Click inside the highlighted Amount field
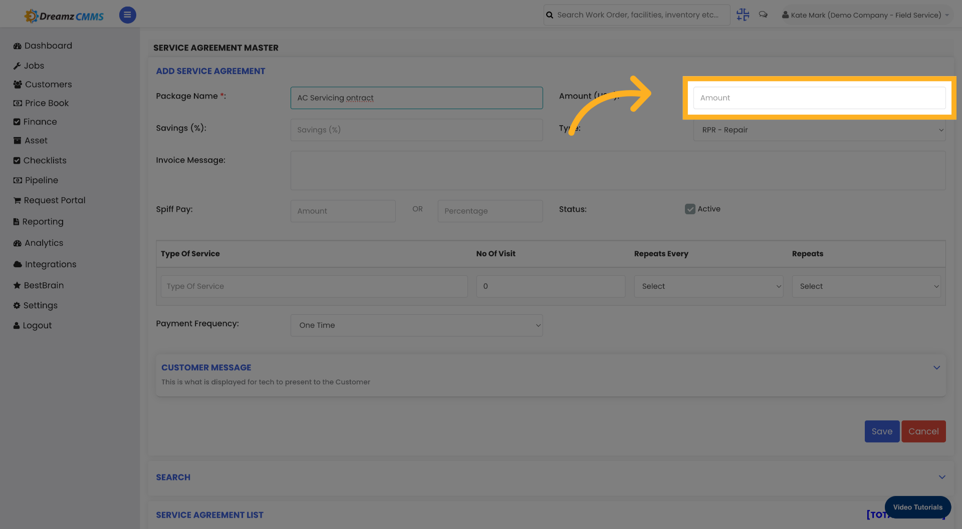 click(819, 98)
